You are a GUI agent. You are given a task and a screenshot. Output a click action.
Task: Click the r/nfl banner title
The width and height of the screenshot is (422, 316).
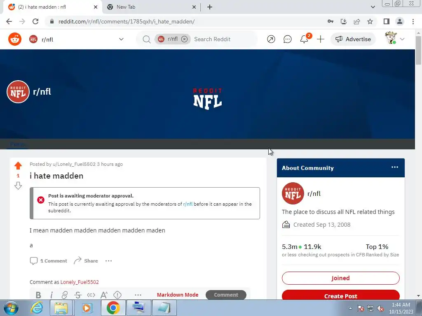click(x=42, y=92)
